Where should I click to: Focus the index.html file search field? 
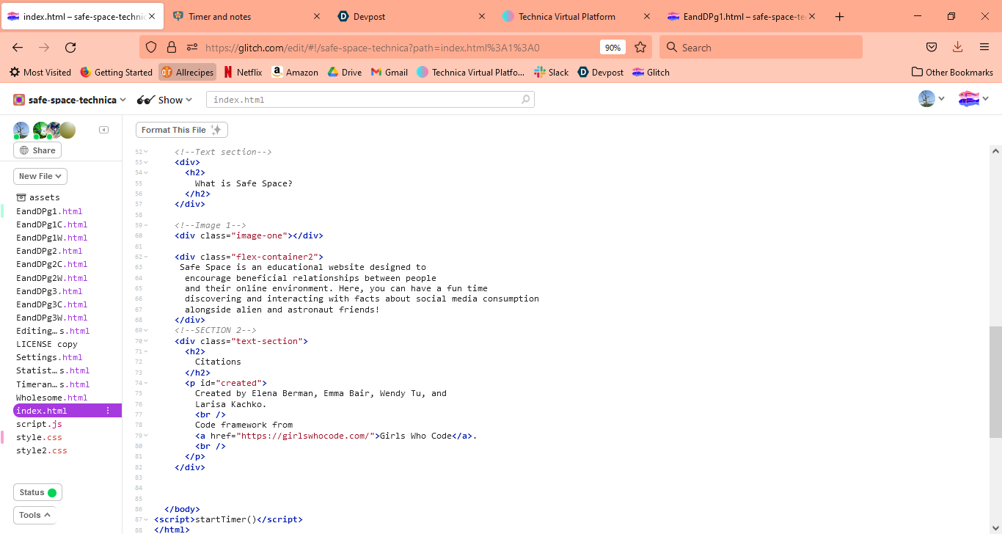coord(370,99)
